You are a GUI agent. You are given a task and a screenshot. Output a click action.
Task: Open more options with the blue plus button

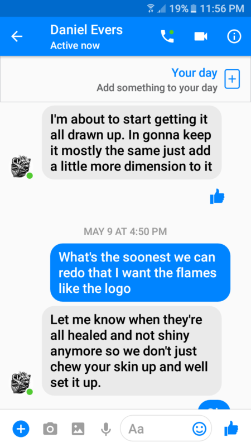coord(21,429)
